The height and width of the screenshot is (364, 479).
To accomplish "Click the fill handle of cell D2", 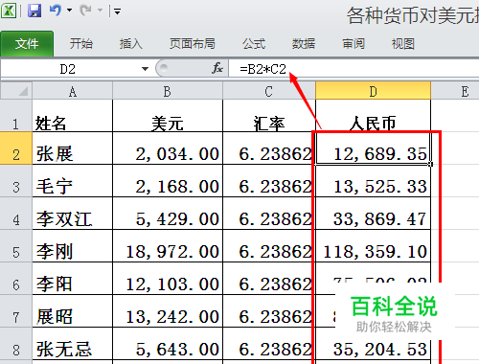I will point(430,164).
